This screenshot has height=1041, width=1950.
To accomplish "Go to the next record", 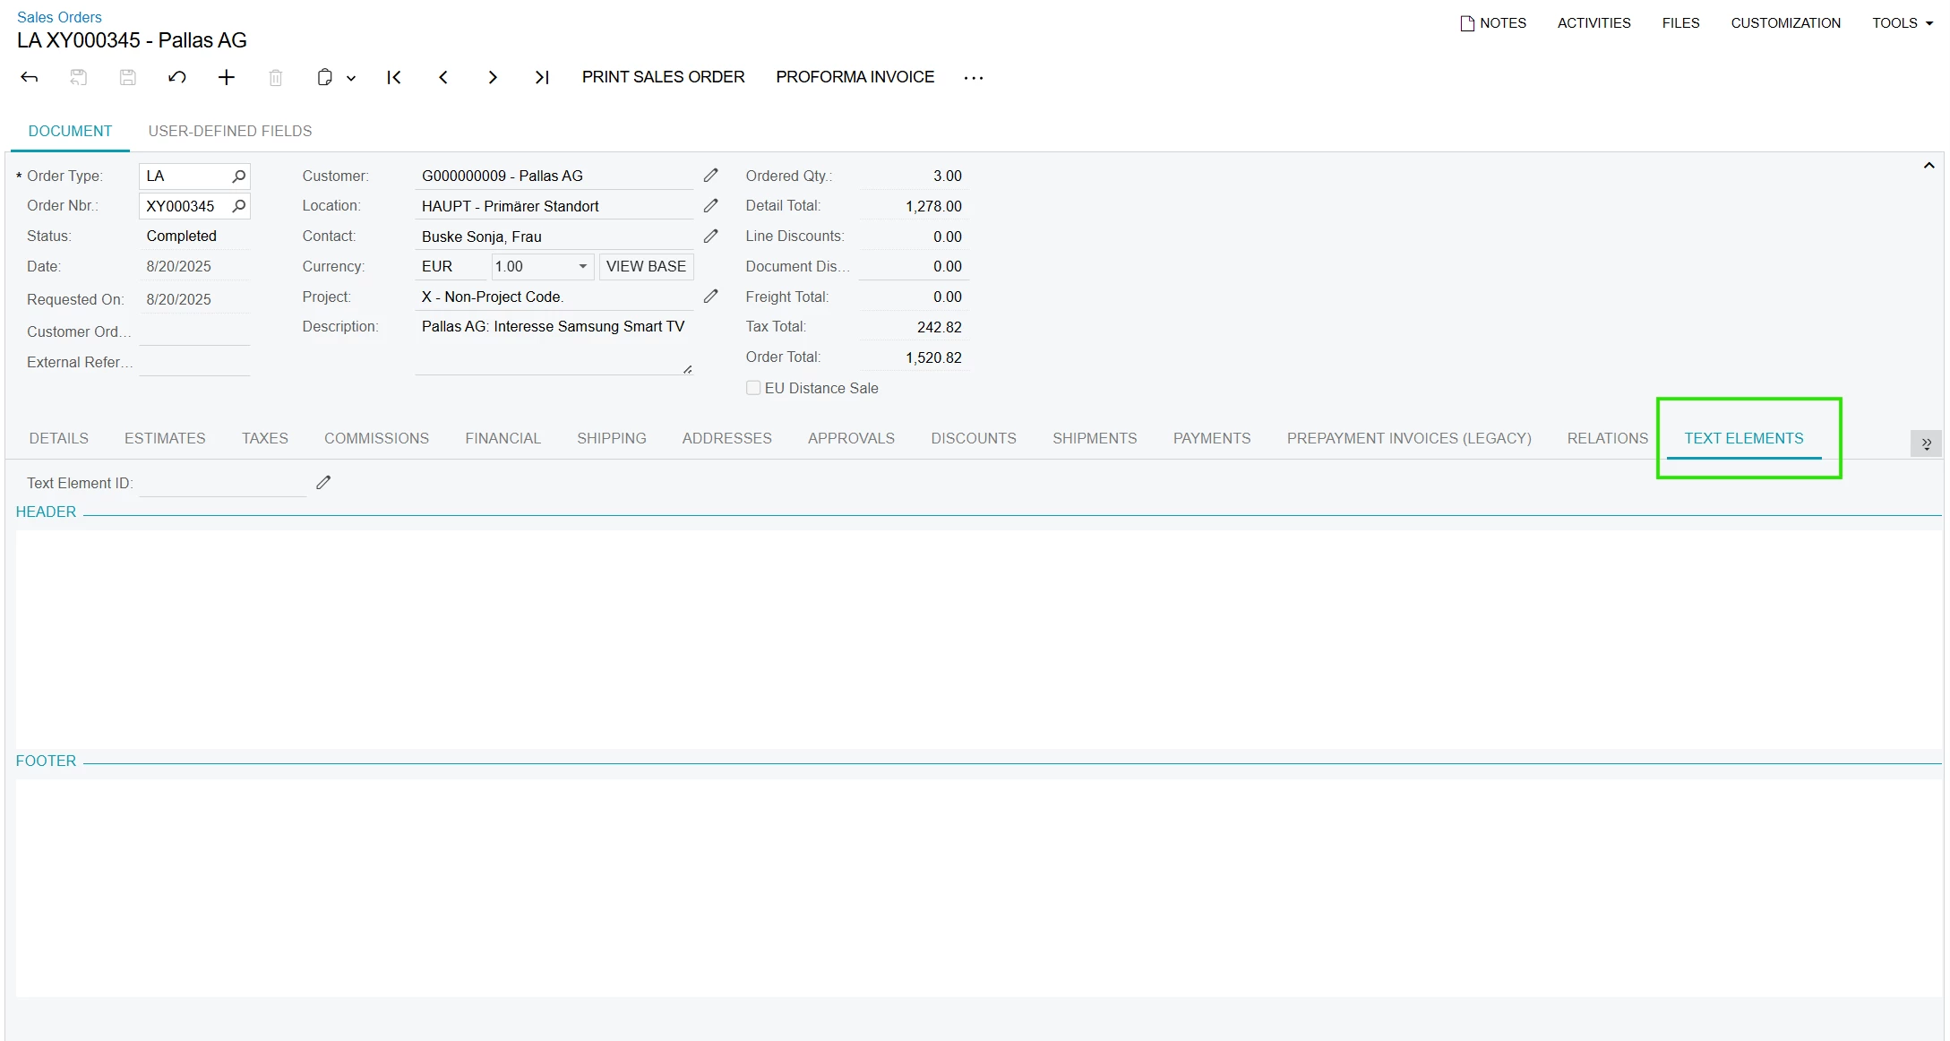I will 493,77.
